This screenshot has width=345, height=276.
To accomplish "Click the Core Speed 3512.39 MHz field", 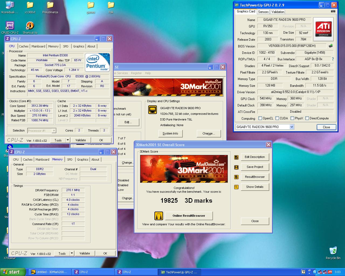I will pos(40,106).
